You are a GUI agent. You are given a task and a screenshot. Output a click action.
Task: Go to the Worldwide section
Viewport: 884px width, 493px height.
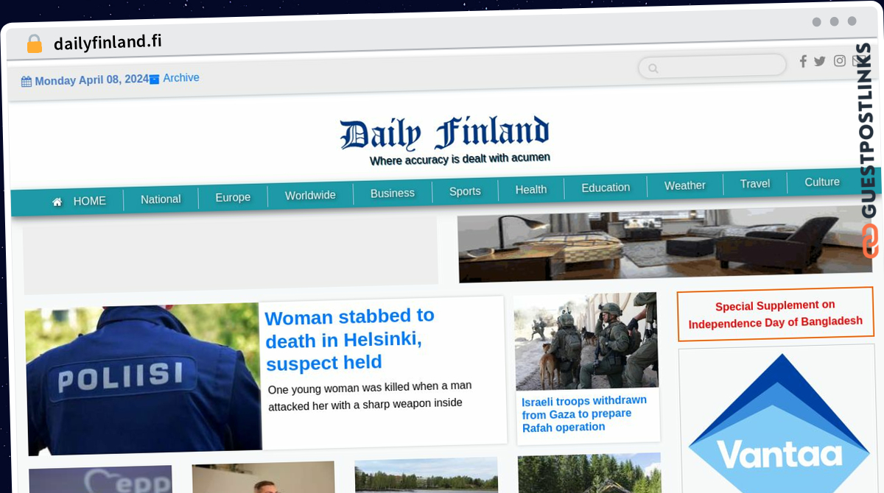(x=310, y=195)
